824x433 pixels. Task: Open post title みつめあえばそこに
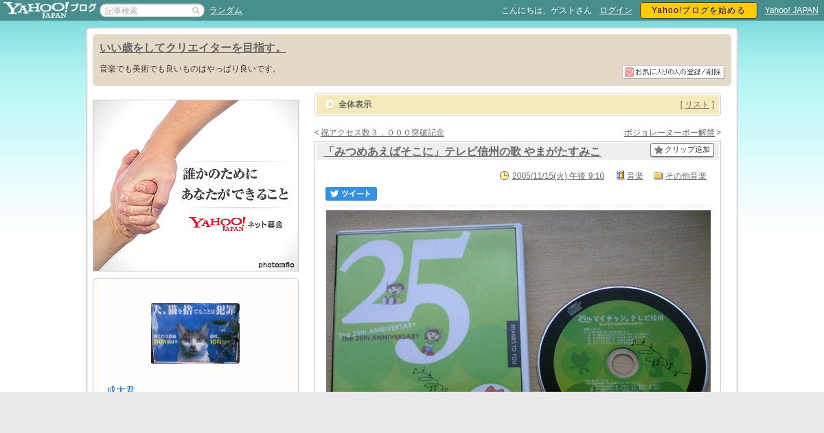462,152
